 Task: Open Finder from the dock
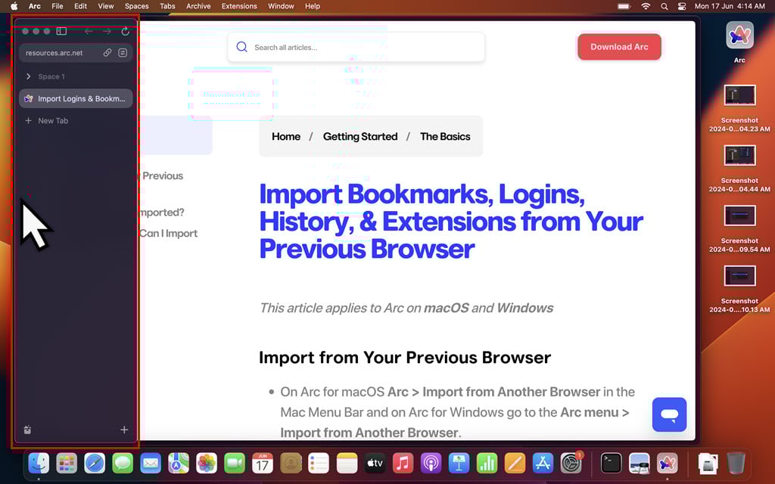[39, 464]
